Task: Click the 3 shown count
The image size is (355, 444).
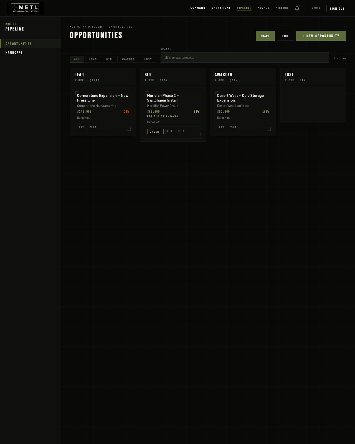Action: [x=340, y=58]
